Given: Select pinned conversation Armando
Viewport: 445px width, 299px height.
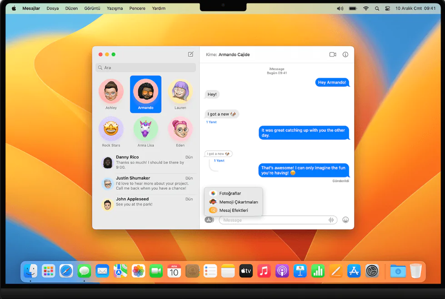Looking at the screenshot, I should (x=145, y=94).
